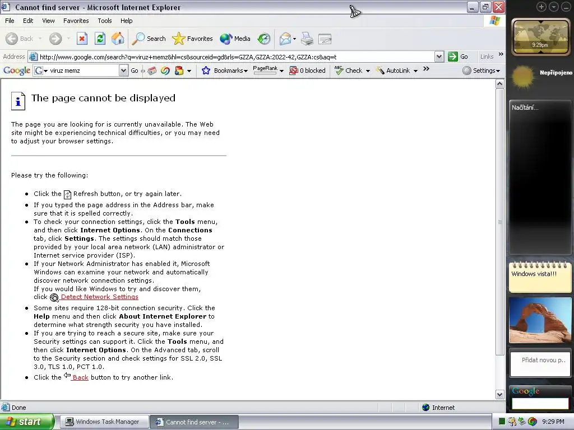Open the AutoLink dropdown arrow

pos(415,71)
